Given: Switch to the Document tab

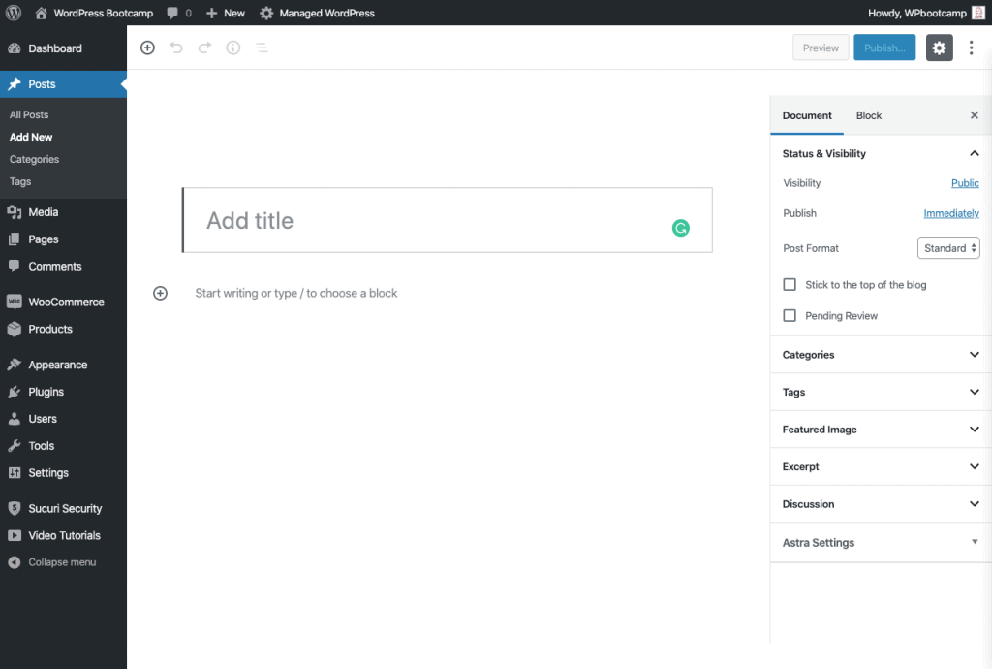Looking at the screenshot, I should 807,115.
